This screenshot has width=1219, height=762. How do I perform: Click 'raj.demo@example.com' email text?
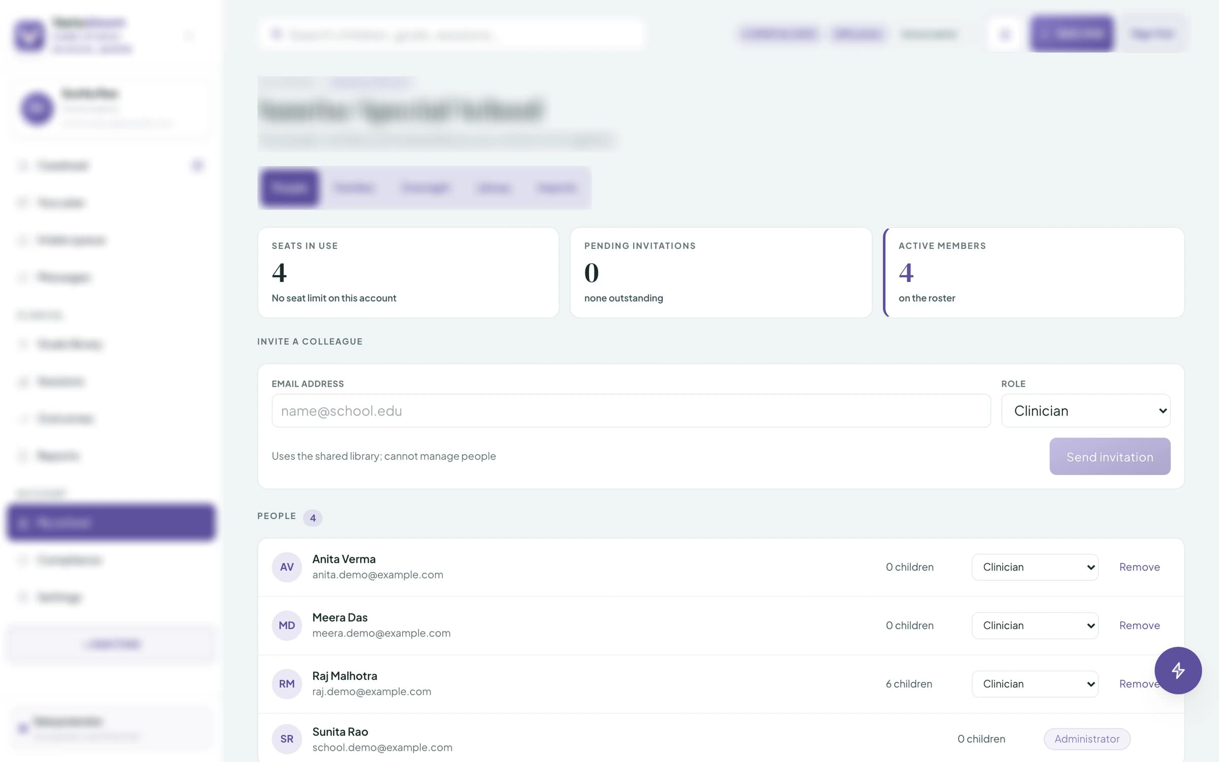pos(372,691)
